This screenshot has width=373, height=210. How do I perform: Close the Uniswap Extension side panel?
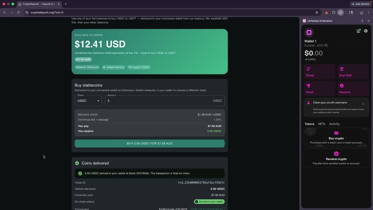(368, 21)
